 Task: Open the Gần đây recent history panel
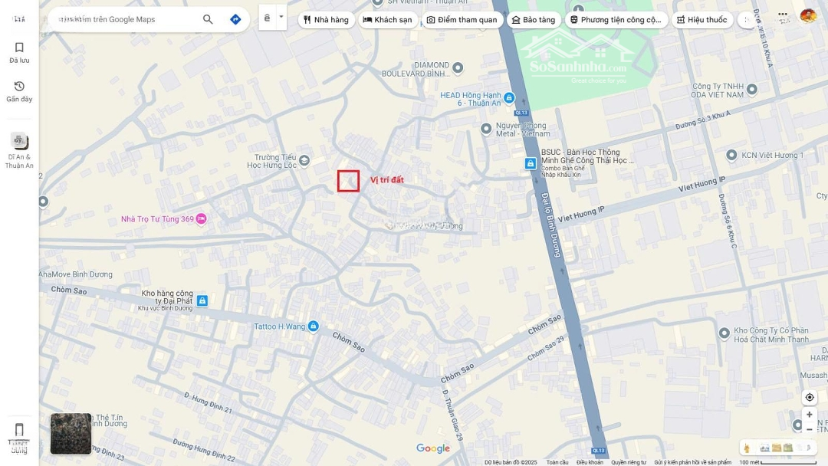[x=19, y=91]
